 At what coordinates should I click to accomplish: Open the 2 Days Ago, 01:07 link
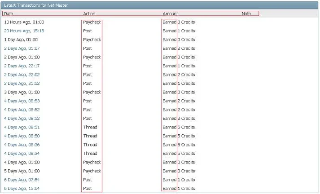tap(22, 48)
